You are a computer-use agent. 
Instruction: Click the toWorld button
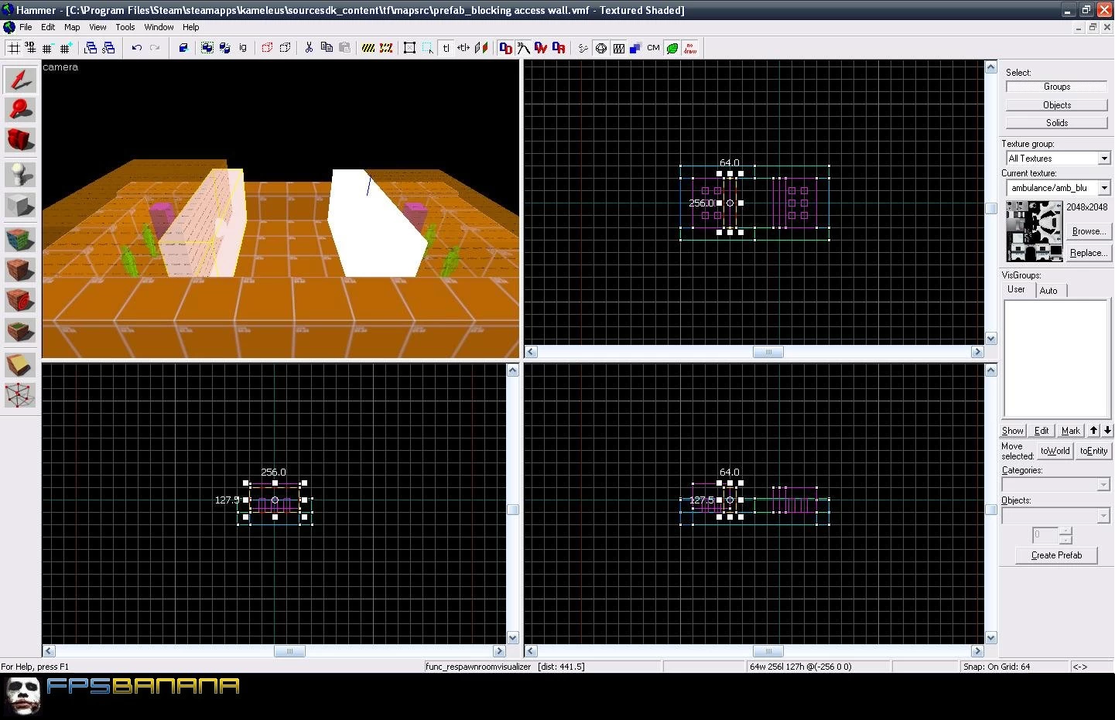(1055, 451)
